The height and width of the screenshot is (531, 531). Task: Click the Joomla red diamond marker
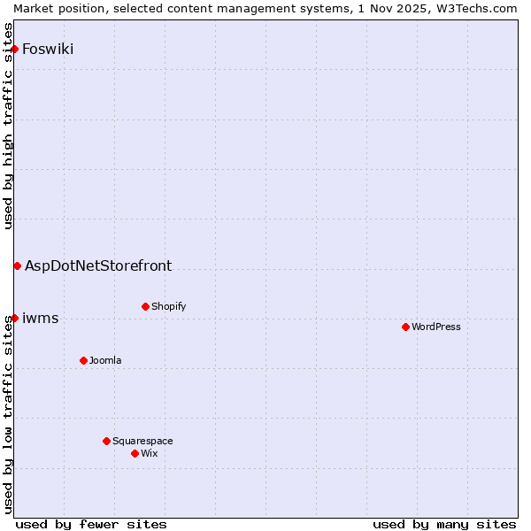coord(83,360)
